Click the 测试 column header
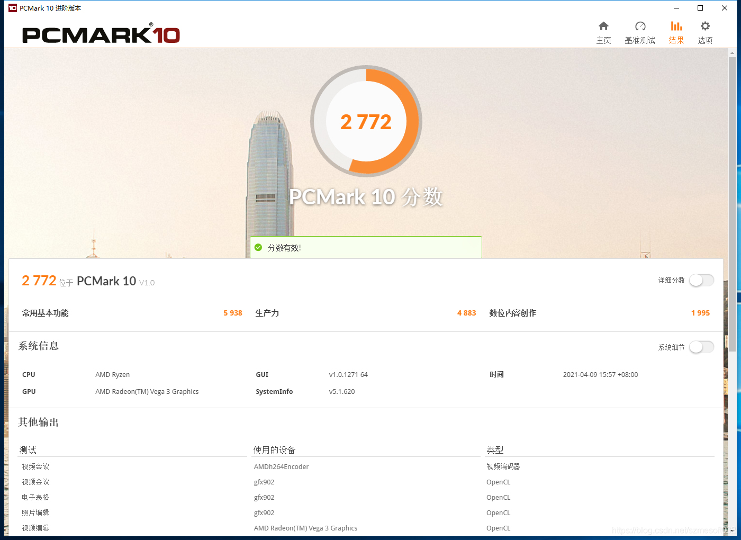 pos(28,450)
